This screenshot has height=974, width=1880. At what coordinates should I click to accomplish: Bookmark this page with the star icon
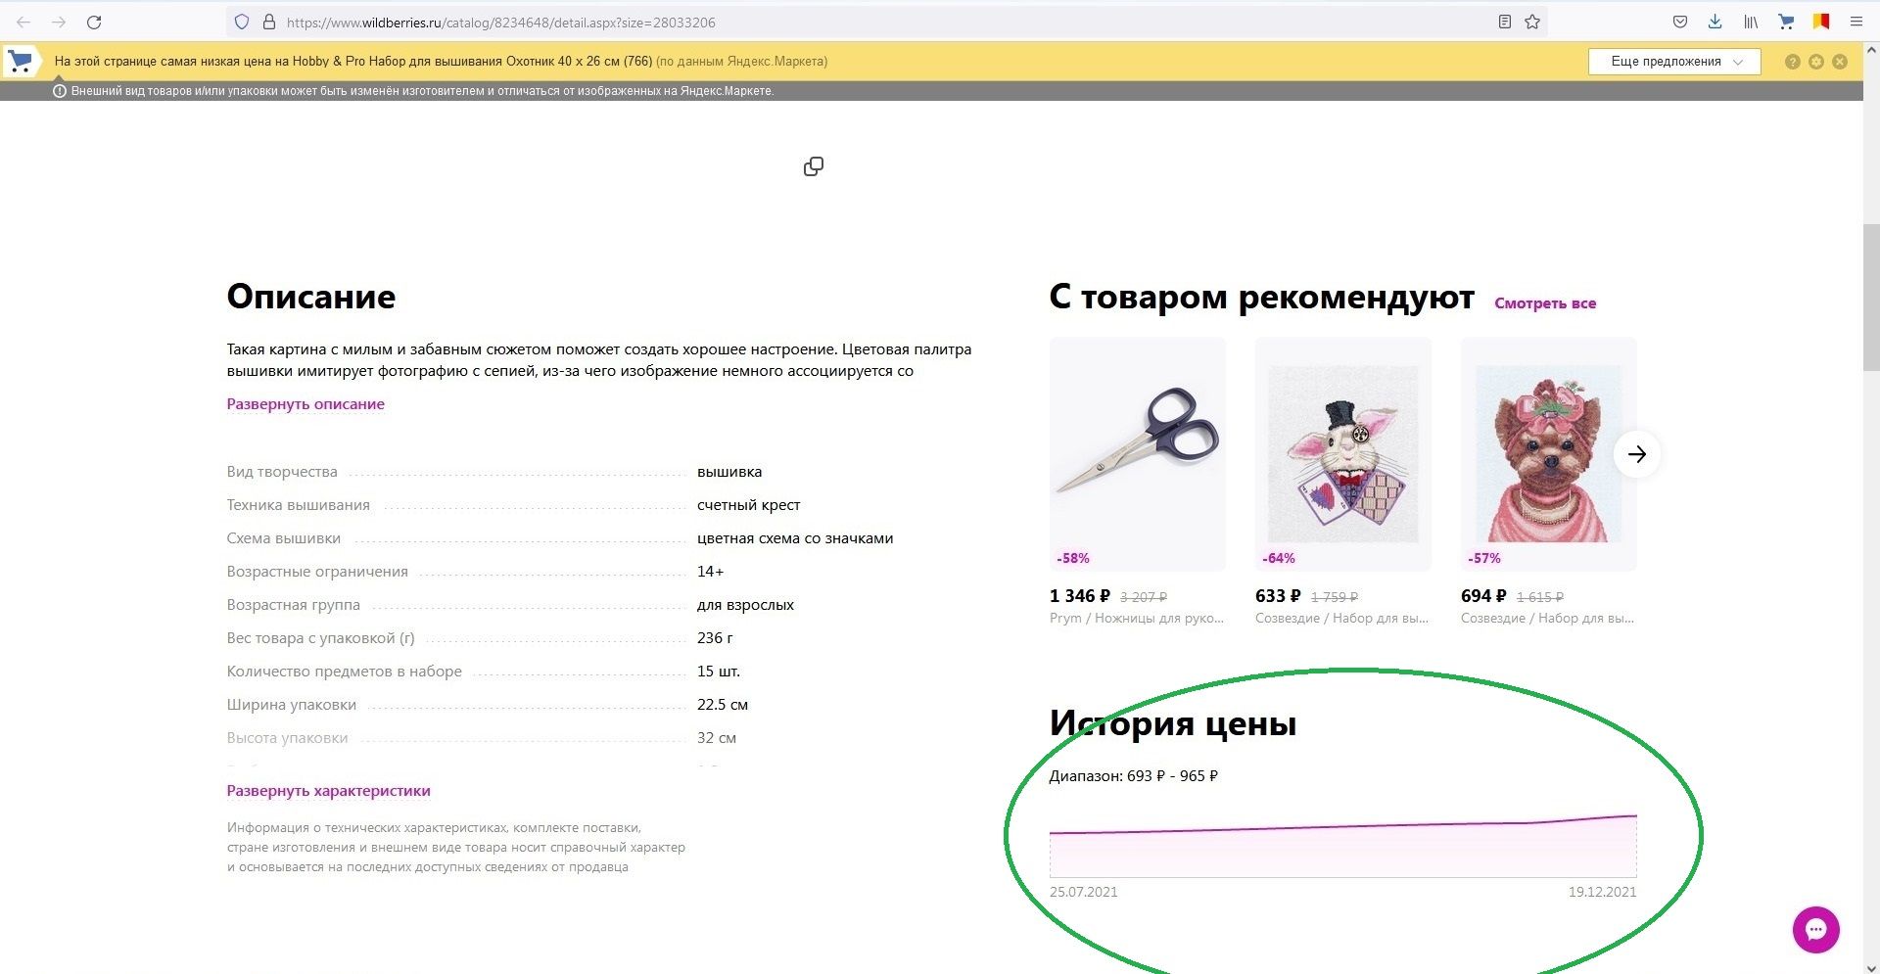coord(1532,22)
